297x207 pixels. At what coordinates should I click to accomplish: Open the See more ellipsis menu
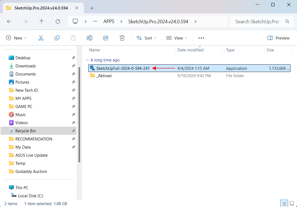[x=201, y=38]
